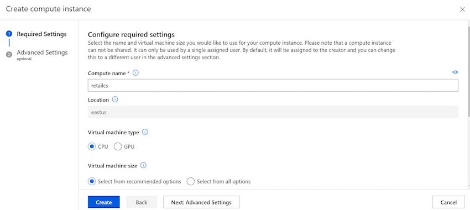Image resolution: width=470 pixels, height=210 pixels.
Task: Toggle the eye preview icon above Compute name
Action: 455,72
